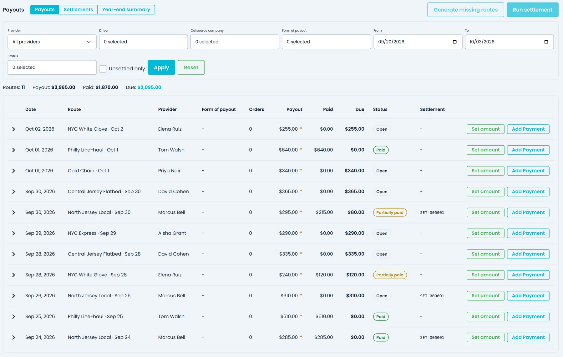Expand the North Jersey Local · Sep 26 row
Image resolution: width=563 pixels, height=357 pixels.
(13, 296)
